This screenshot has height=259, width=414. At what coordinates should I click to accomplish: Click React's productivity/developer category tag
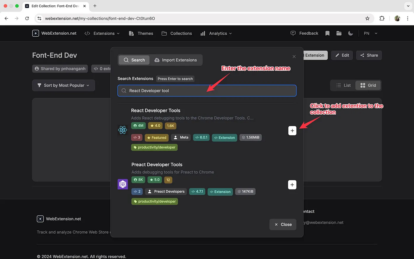coord(154,147)
